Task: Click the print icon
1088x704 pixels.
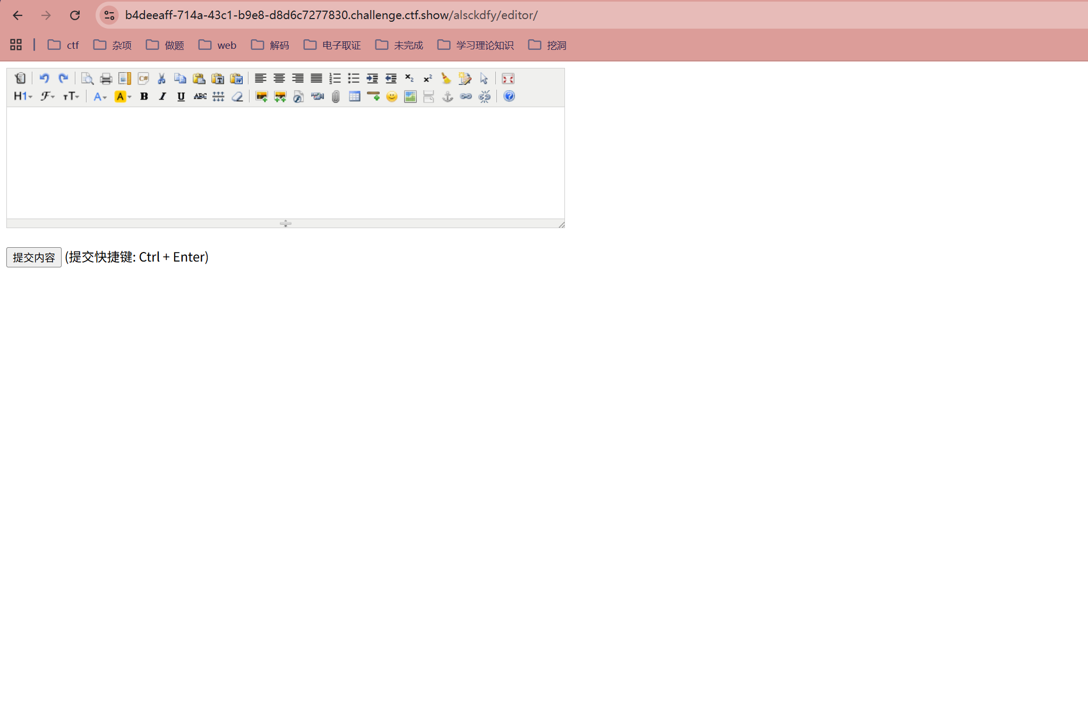Action: coord(106,79)
